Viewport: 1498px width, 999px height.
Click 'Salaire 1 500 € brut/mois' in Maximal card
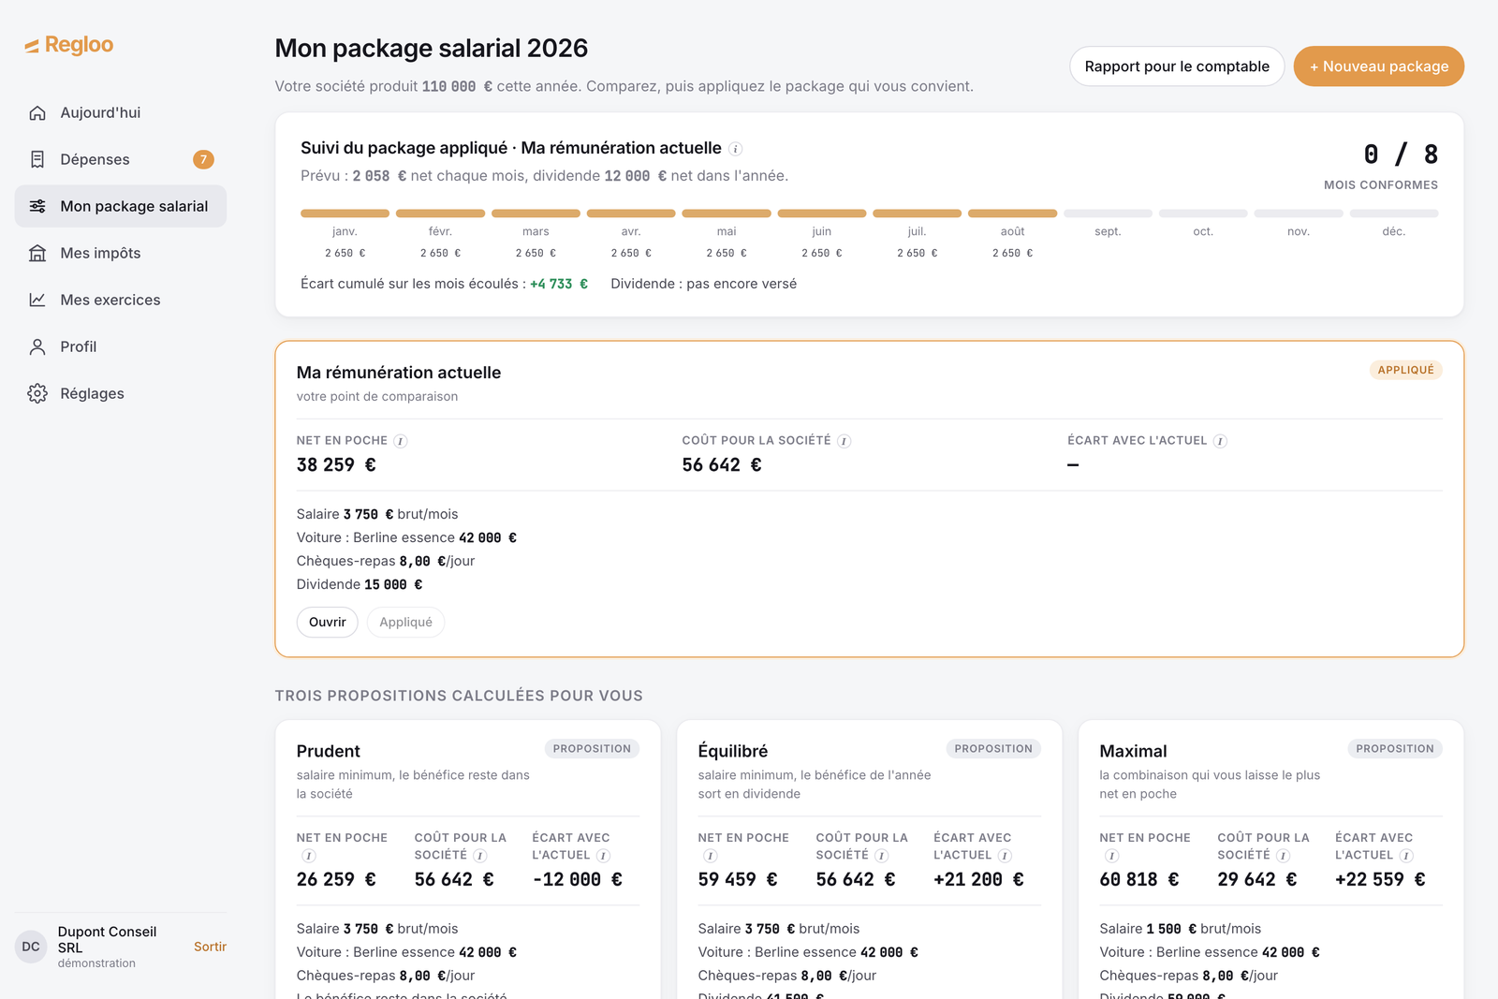pos(1181,929)
